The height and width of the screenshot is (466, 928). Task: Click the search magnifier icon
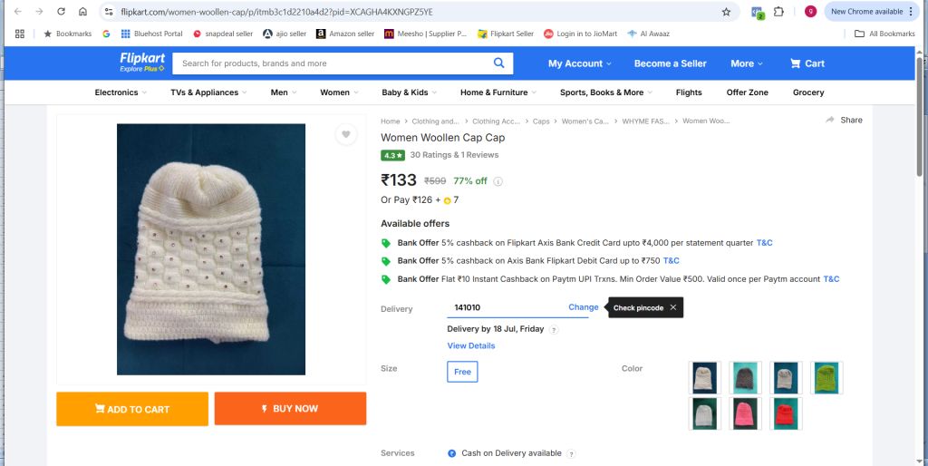point(499,63)
